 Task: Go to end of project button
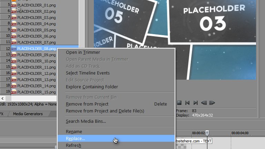click(196, 103)
